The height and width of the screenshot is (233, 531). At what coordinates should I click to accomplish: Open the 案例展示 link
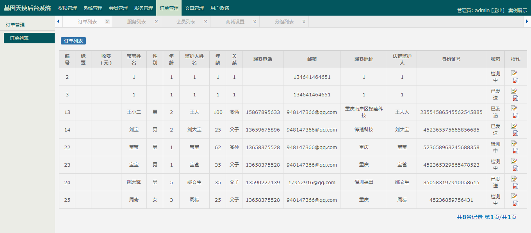click(x=518, y=11)
